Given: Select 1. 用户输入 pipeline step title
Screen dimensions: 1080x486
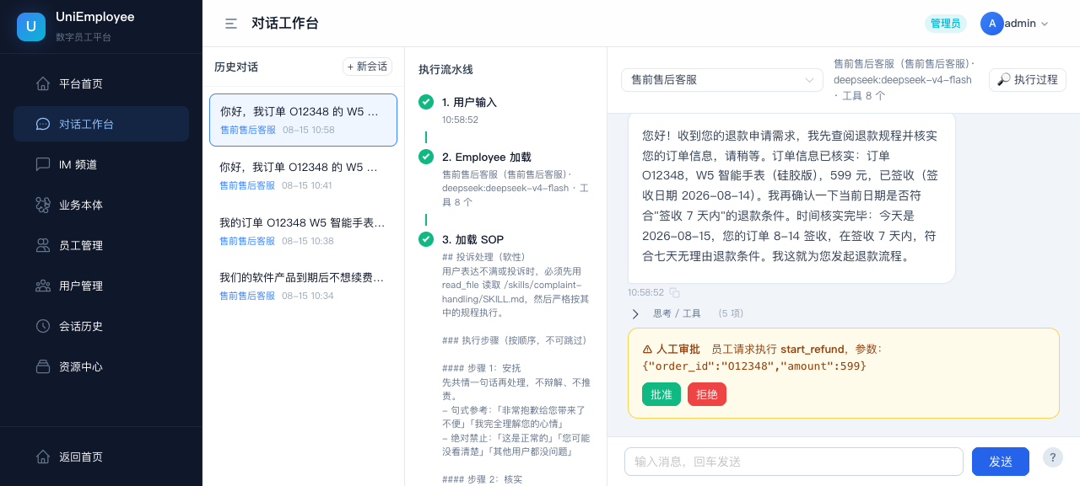Looking at the screenshot, I should pyautogui.click(x=469, y=102).
